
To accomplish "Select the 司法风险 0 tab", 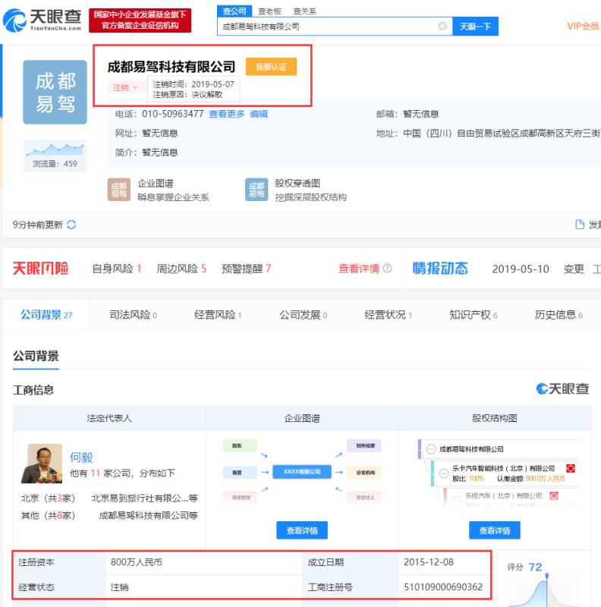I will click(134, 315).
